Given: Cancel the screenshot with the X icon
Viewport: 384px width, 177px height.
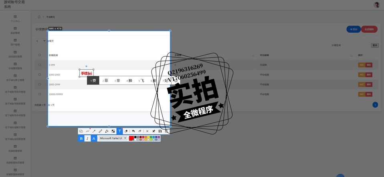Looking at the screenshot, I should point(147,131).
